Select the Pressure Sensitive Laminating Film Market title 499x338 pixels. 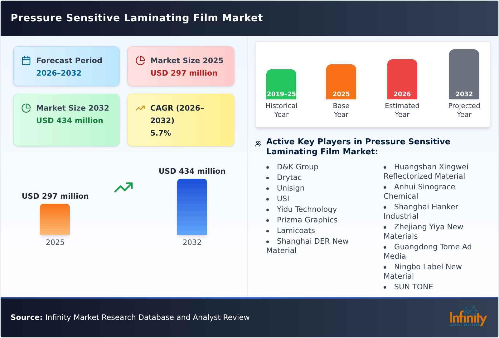(137, 18)
